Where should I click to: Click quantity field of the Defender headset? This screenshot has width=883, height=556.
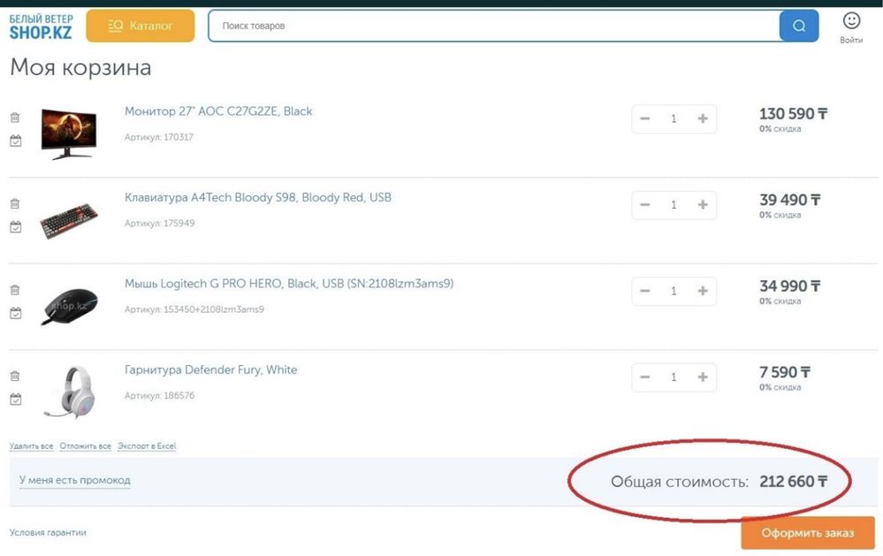click(674, 377)
